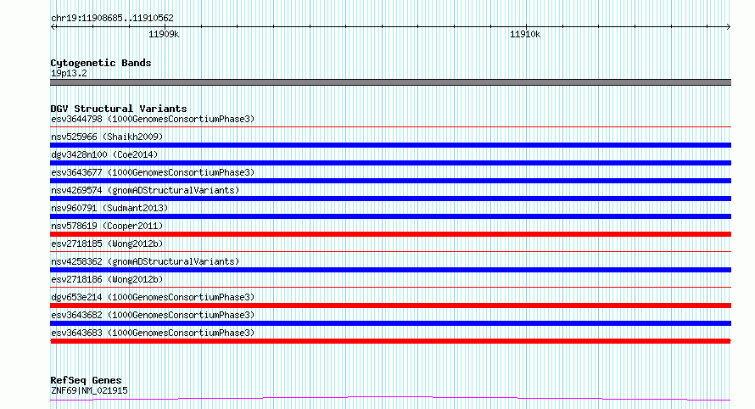Click the RefSeq Genes track title

click(x=86, y=380)
